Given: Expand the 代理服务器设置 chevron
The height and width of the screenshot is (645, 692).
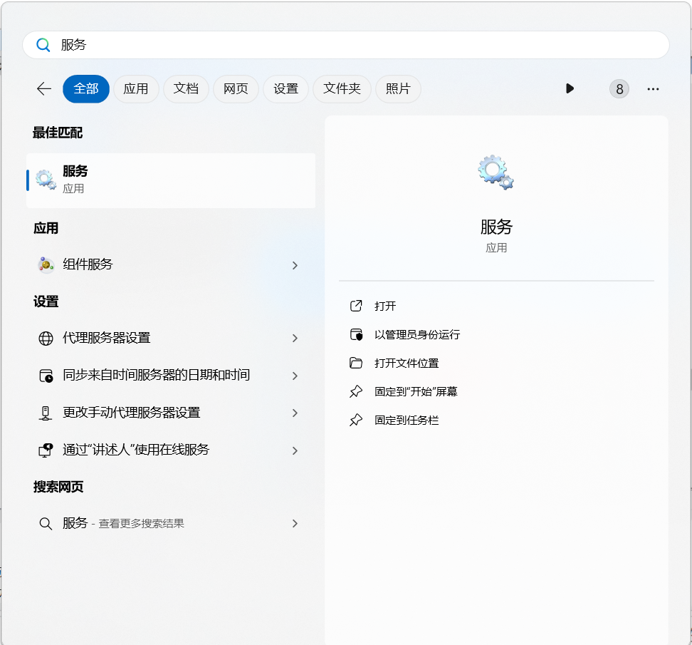Looking at the screenshot, I should click(295, 339).
